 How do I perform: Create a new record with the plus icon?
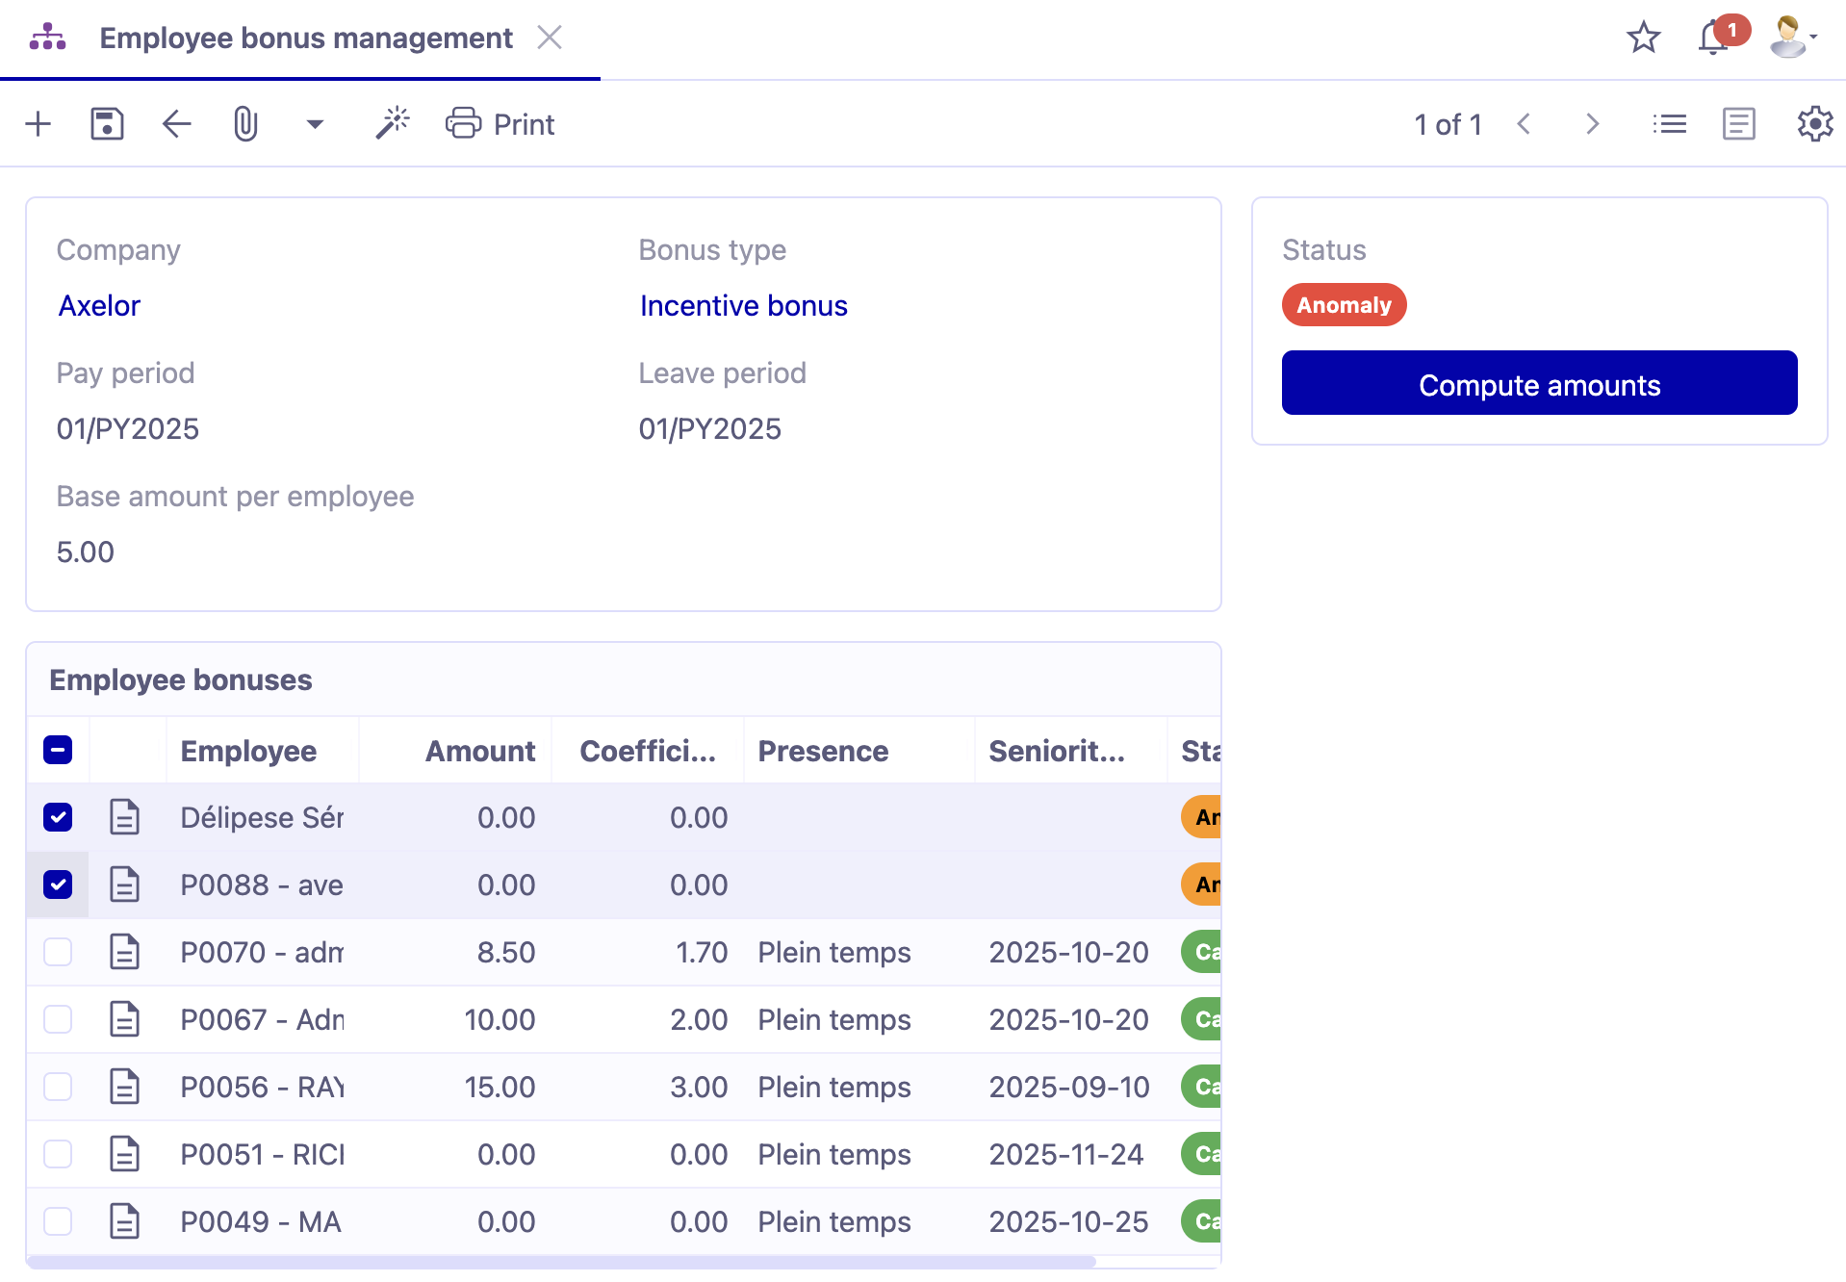pyautogui.click(x=38, y=123)
